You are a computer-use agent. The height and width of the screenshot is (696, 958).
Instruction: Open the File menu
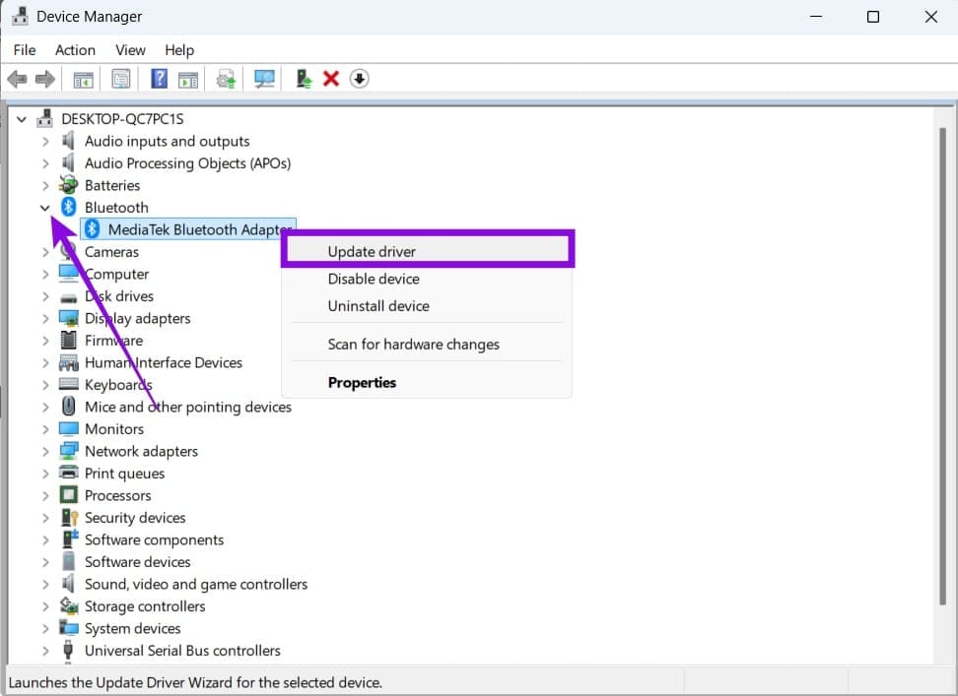tap(25, 50)
